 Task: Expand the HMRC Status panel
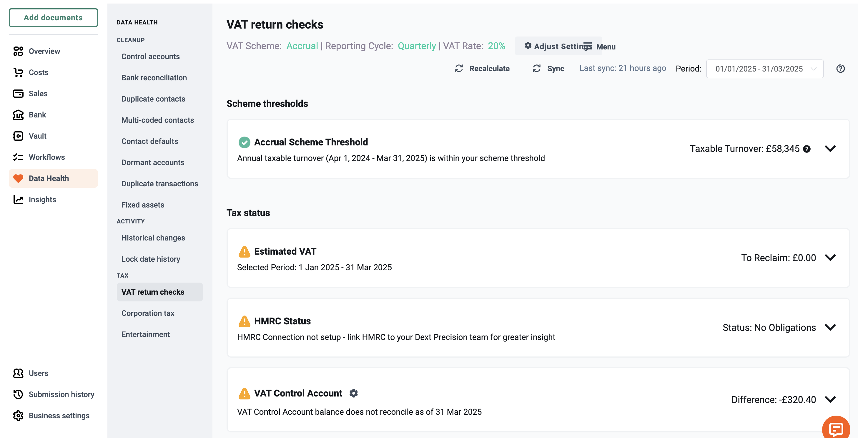pos(830,327)
